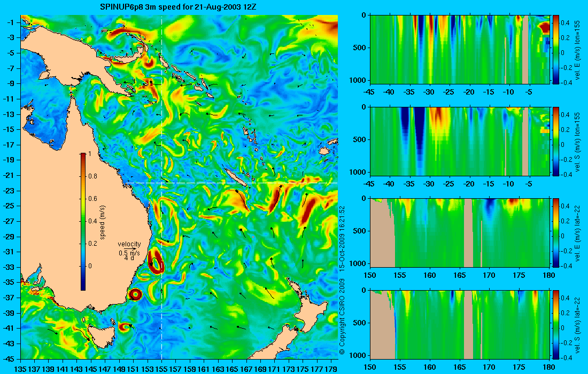588x374 pixels.
Task: Open the vel. E lat=-22 depth section plot
Action: coord(460,233)
